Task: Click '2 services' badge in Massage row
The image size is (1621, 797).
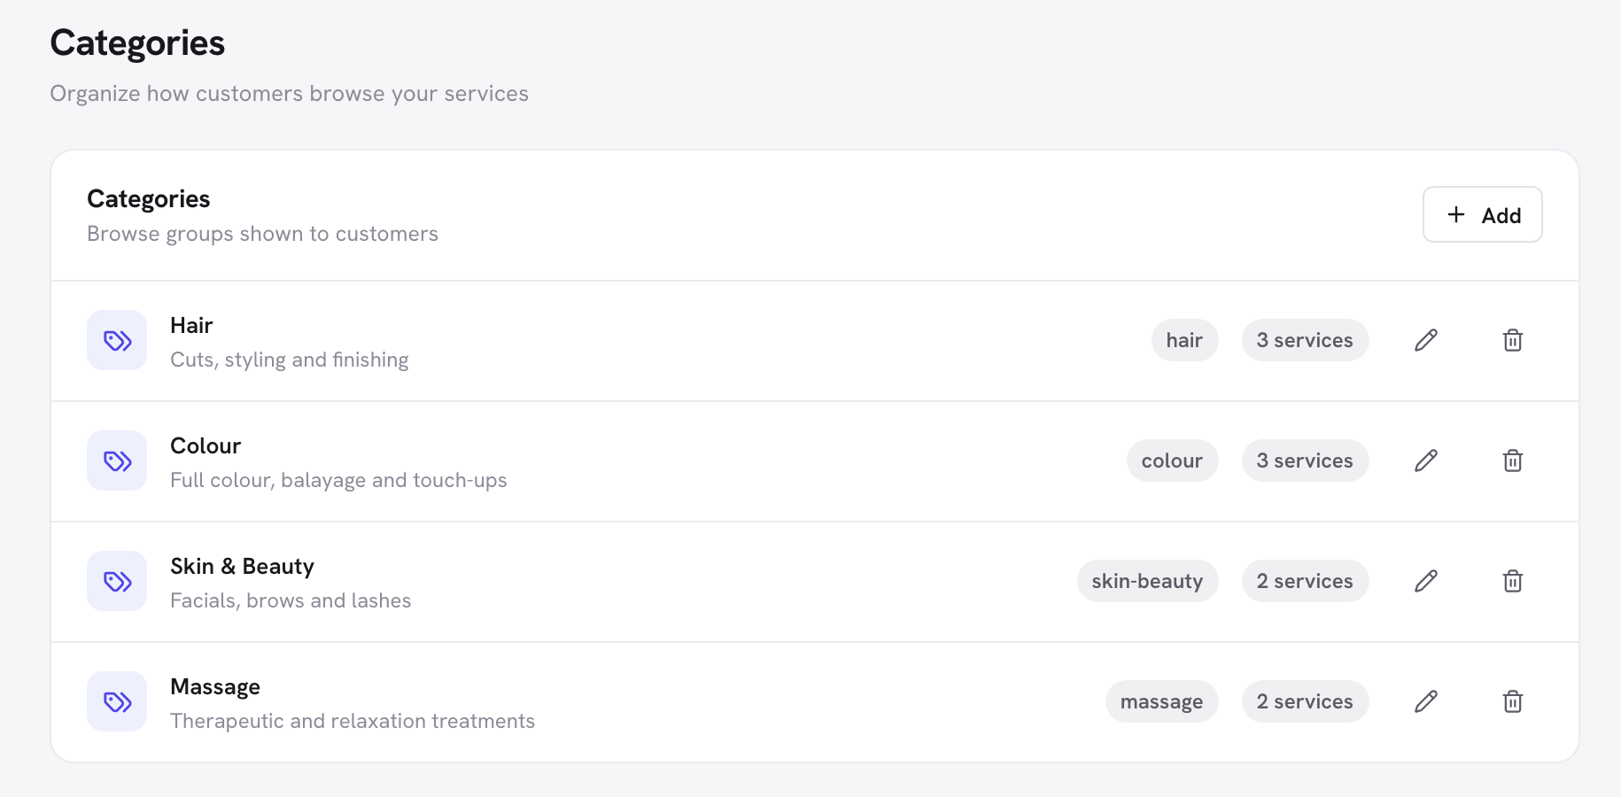Action: pos(1306,701)
